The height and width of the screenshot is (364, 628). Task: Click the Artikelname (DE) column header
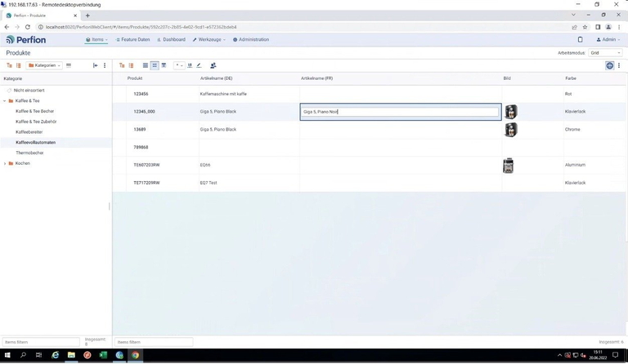click(x=216, y=78)
